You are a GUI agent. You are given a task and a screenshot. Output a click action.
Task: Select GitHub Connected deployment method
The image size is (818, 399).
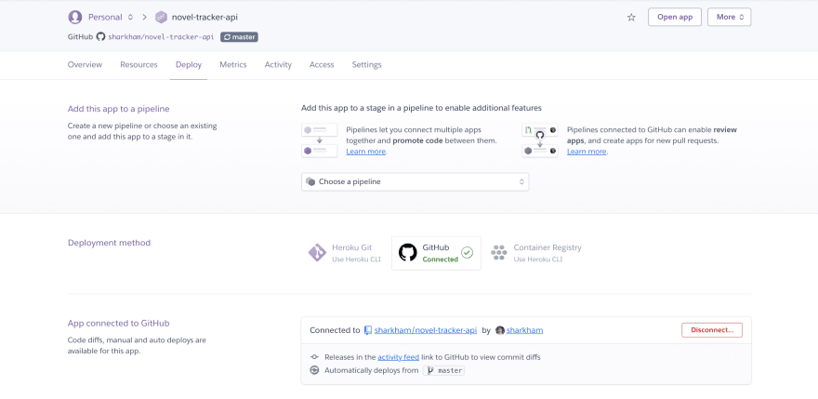436,253
